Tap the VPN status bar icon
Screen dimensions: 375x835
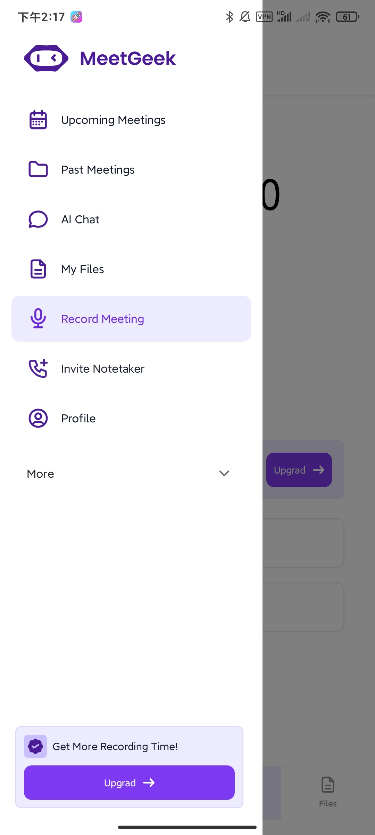pyautogui.click(x=264, y=17)
